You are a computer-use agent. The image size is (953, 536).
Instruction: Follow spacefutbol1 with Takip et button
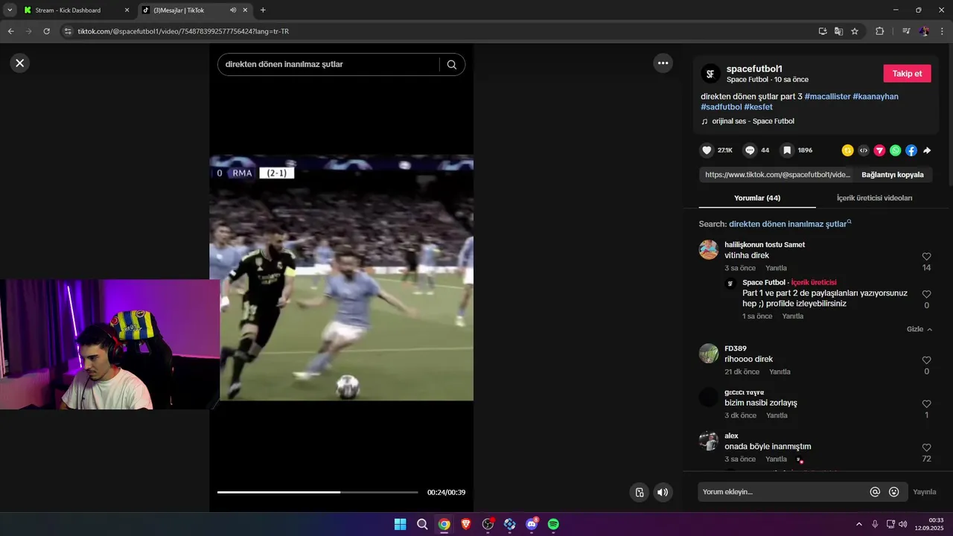click(x=907, y=74)
